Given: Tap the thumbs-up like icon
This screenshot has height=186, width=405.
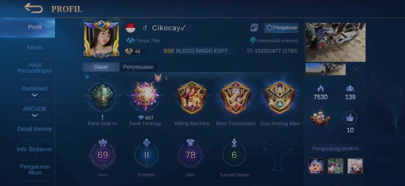Looking at the screenshot, I should pos(350,118).
